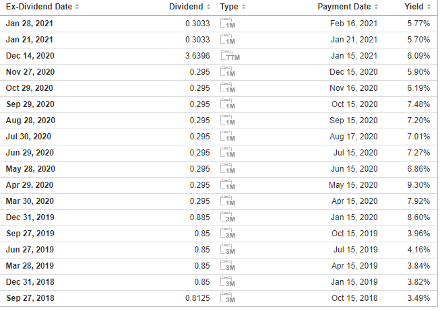Screen dimensions: 440x311
Task: Select the Jul 30, 2020 ex-dividend date
Action: [28, 137]
